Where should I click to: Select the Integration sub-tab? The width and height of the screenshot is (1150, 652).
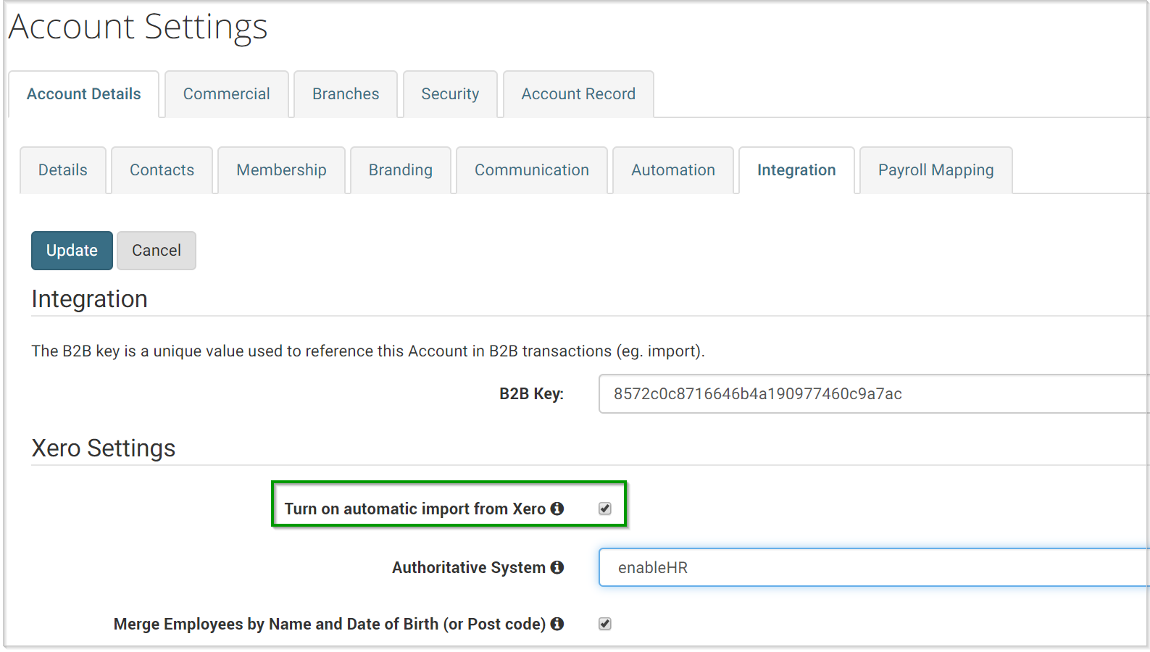796,170
